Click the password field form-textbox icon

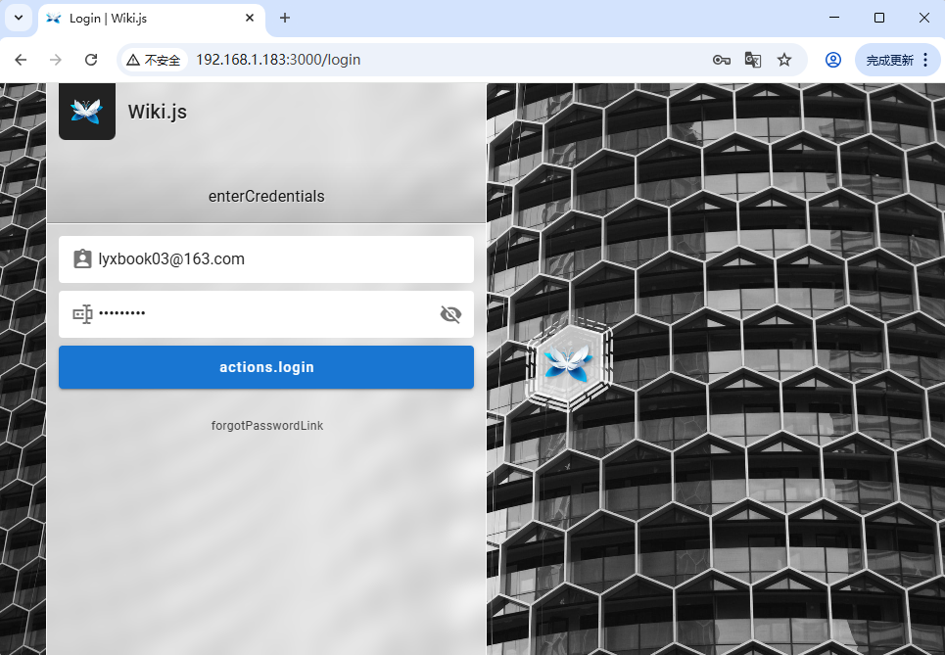[82, 314]
